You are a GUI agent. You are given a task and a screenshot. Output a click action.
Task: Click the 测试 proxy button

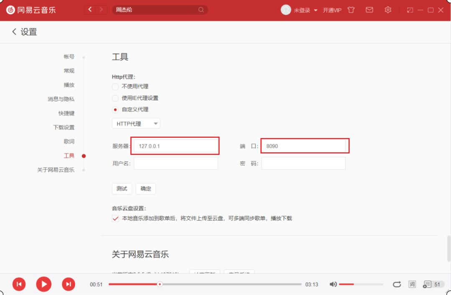point(122,189)
